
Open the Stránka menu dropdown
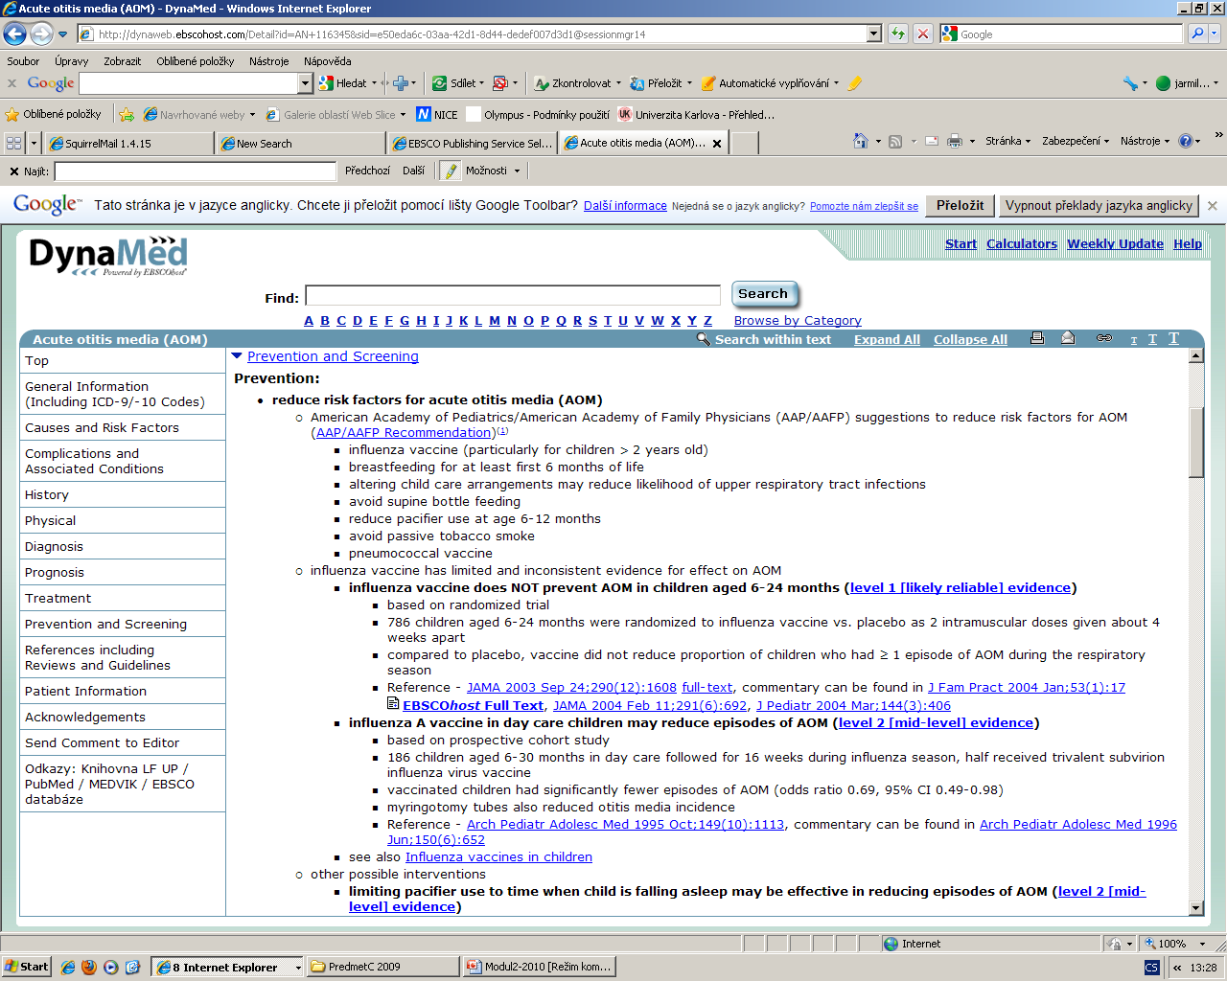click(x=1007, y=141)
